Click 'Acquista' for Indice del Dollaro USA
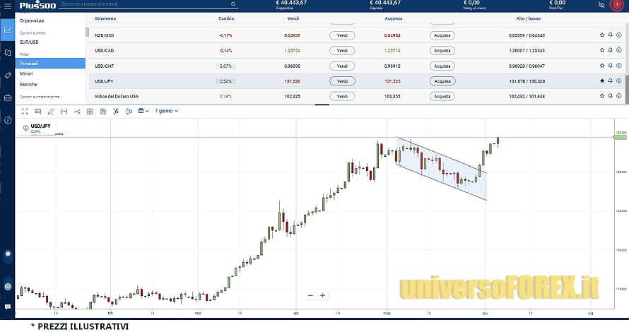Viewport: 629px width, 332px height. tap(442, 96)
